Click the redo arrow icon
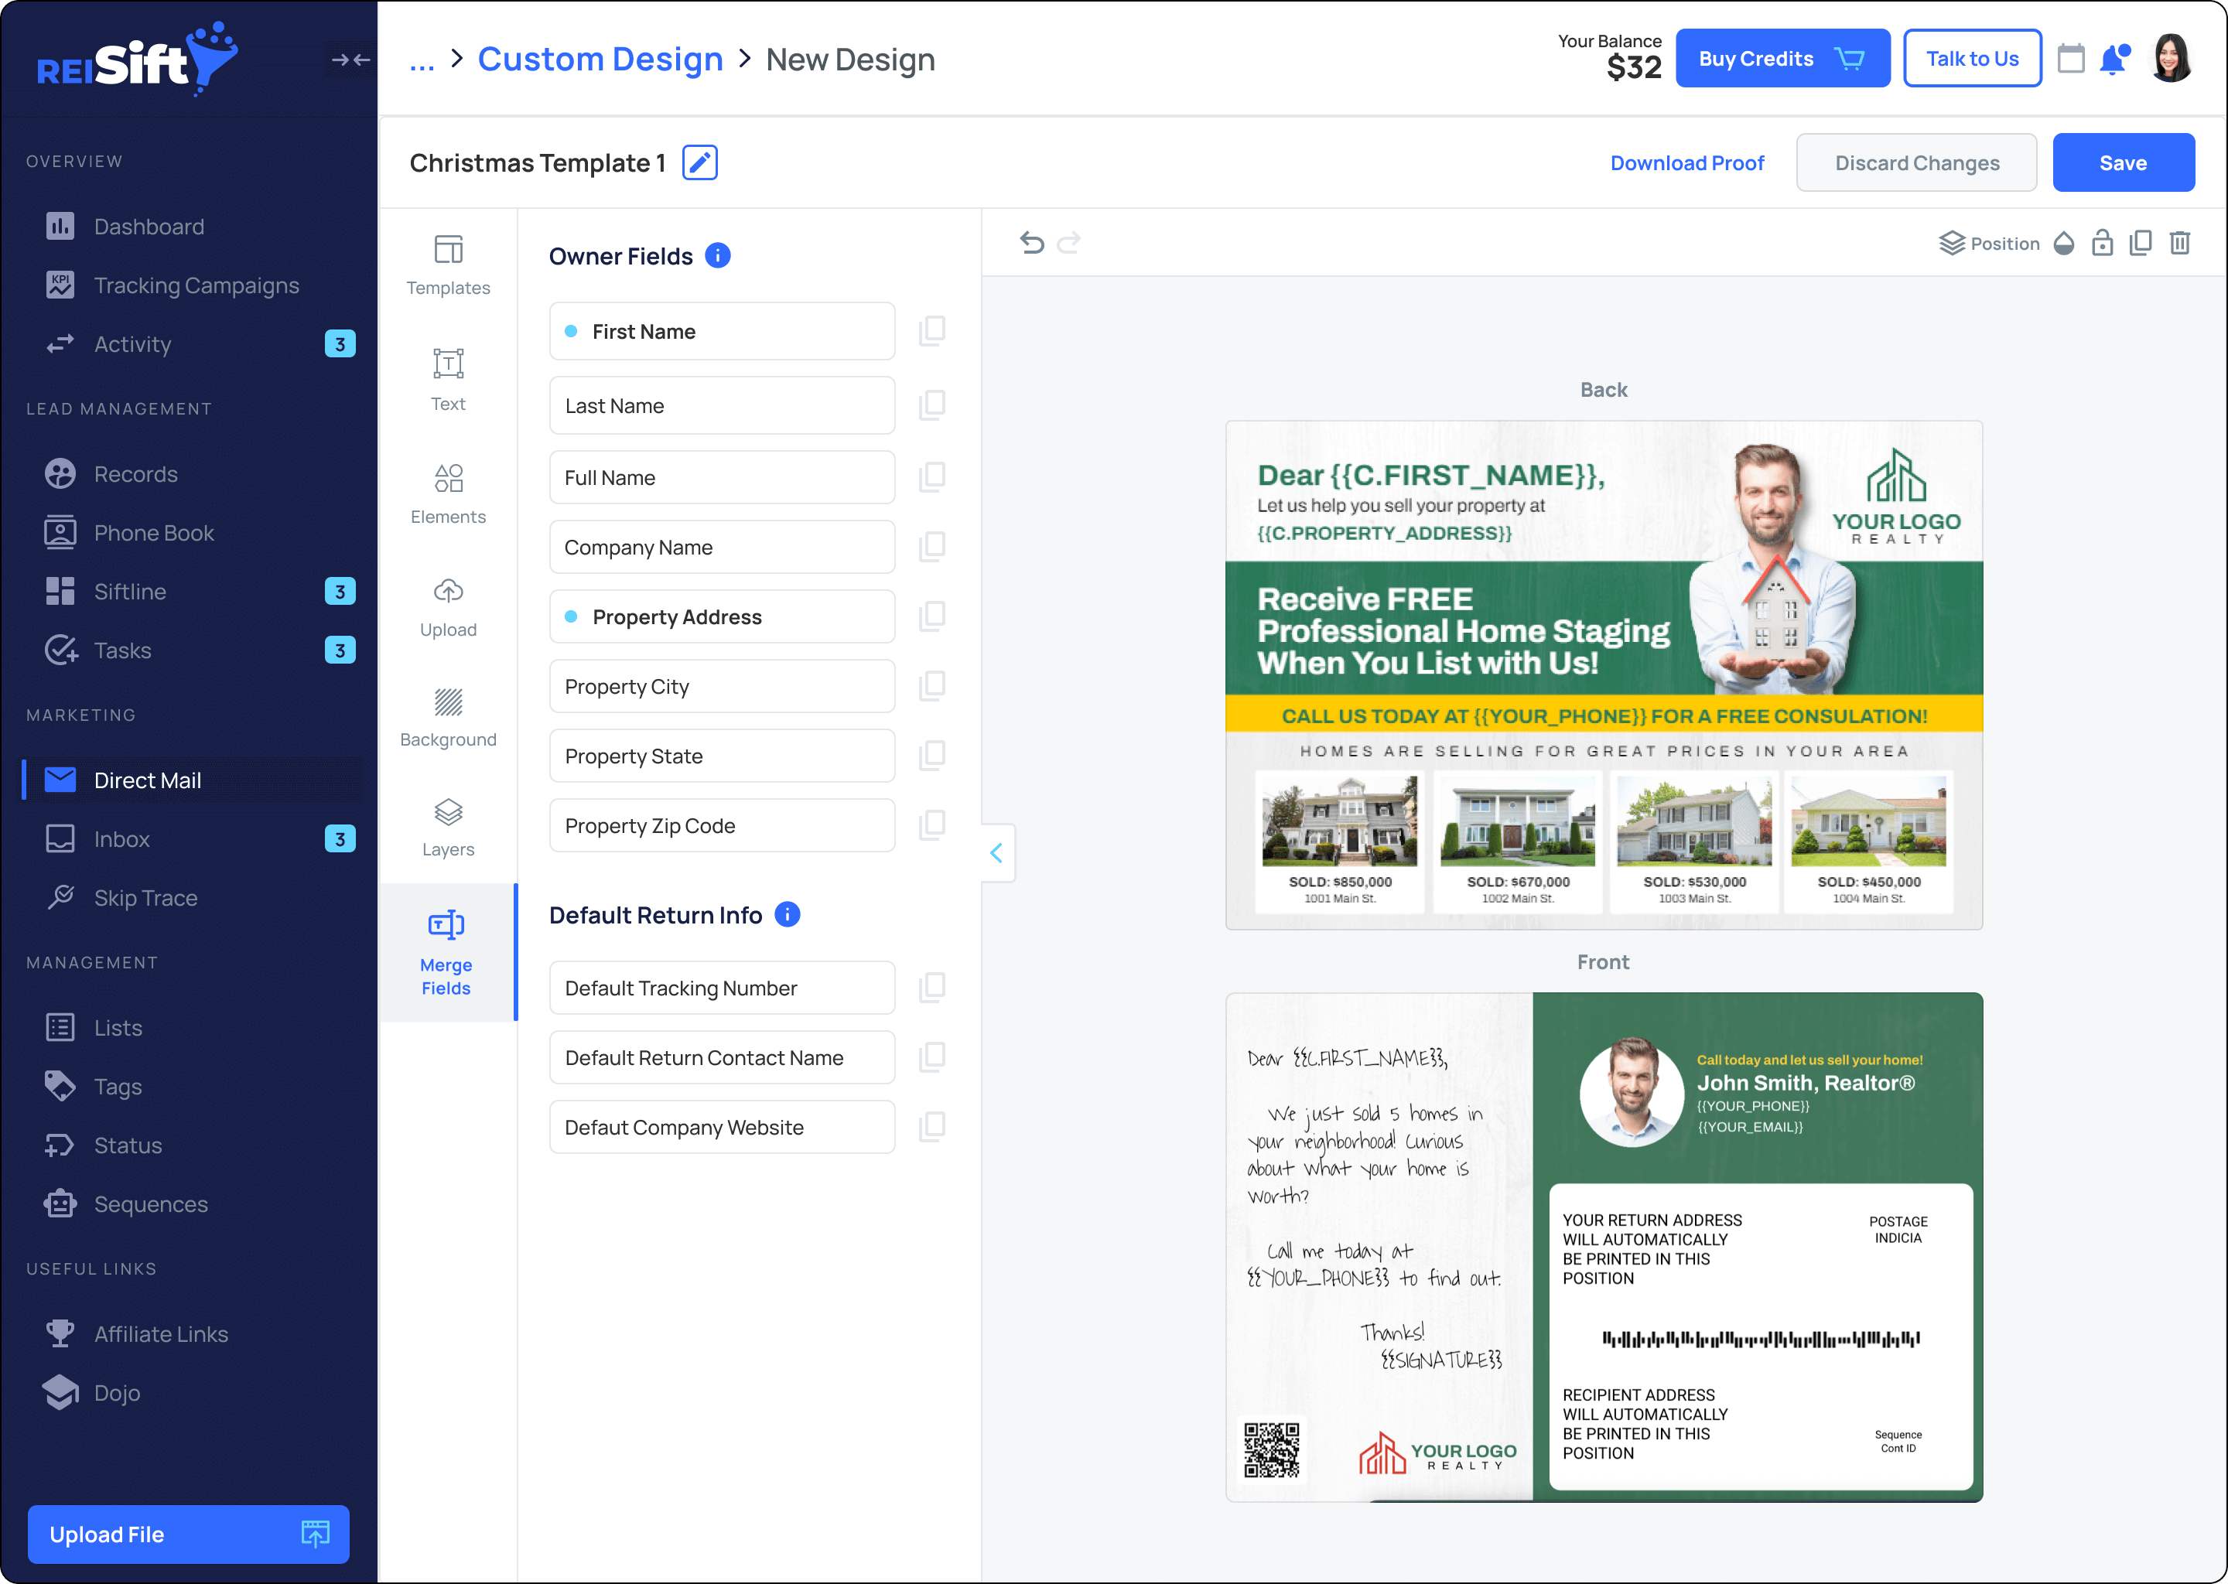The image size is (2228, 1584). point(1069,242)
